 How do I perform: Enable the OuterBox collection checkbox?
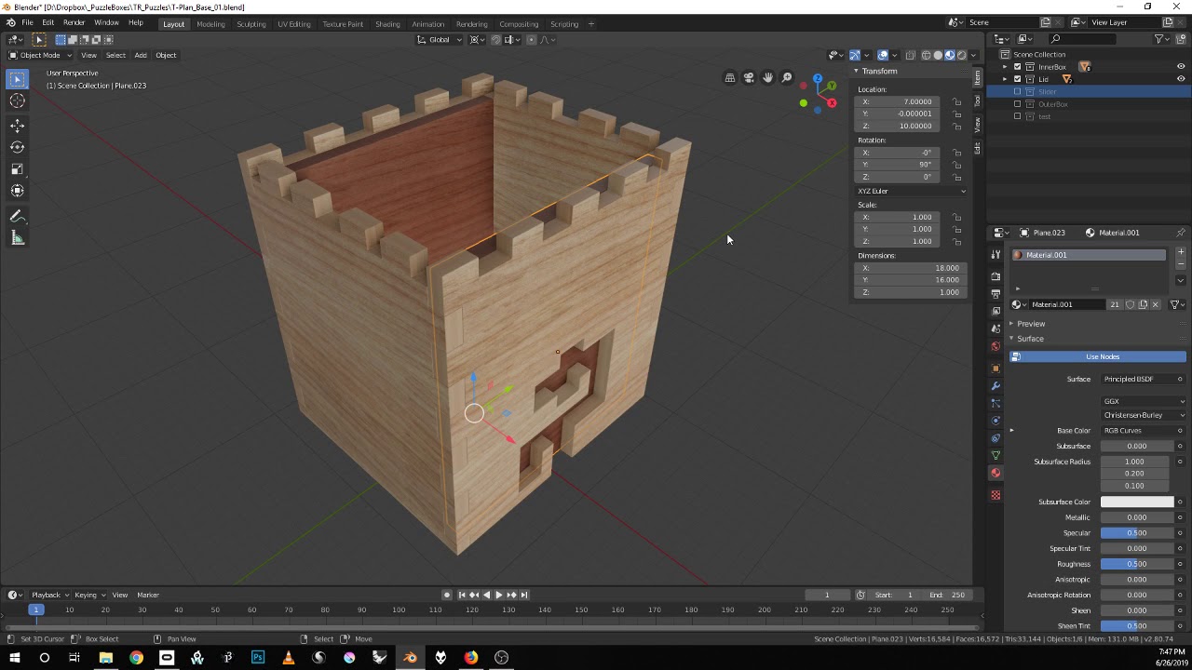(x=1017, y=104)
